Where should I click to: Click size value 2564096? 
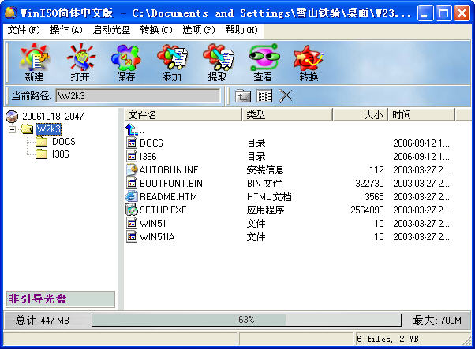click(x=367, y=210)
